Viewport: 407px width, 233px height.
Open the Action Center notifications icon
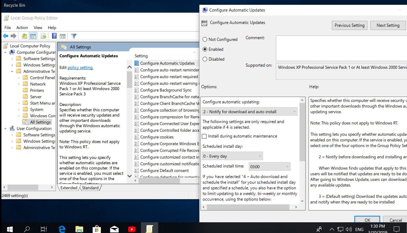397,229
